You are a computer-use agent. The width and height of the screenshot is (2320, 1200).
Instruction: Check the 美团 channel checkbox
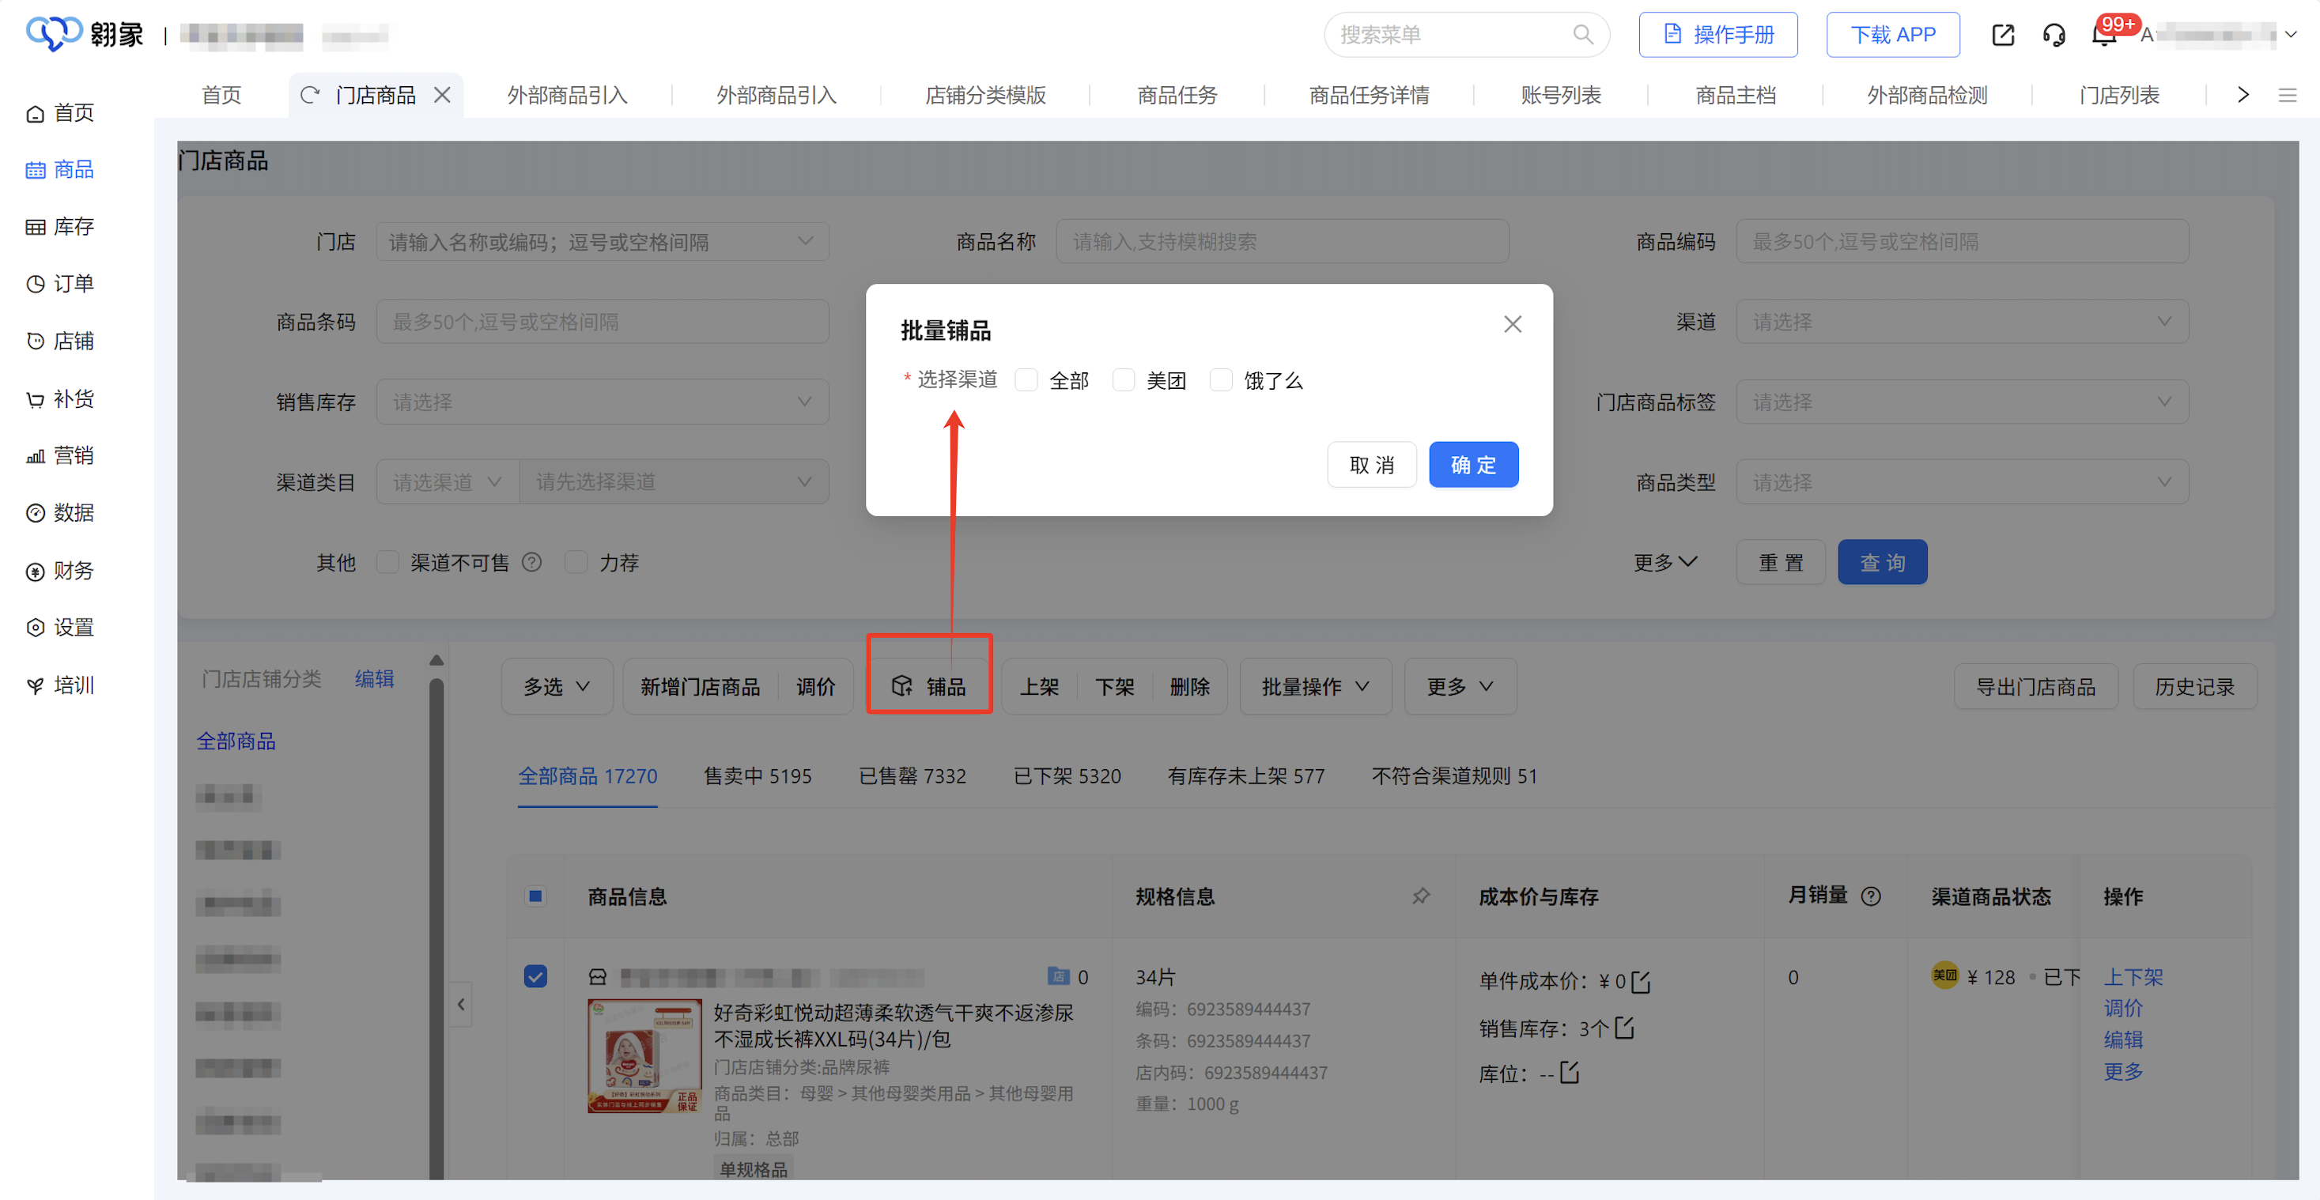click(x=1123, y=380)
